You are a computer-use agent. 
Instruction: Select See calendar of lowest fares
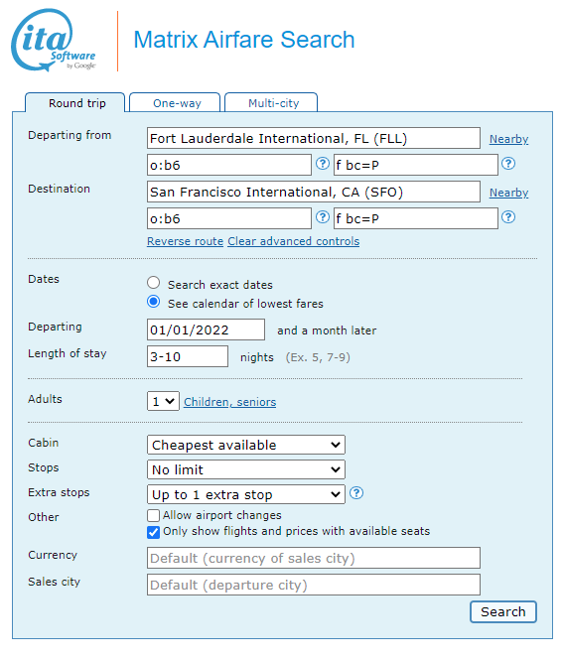coord(153,302)
